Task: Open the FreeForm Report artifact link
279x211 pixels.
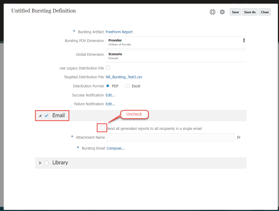Action: pyautogui.click(x=119, y=32)
